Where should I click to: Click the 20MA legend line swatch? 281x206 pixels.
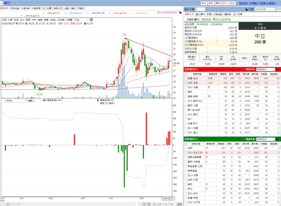(x=88, y=13)
